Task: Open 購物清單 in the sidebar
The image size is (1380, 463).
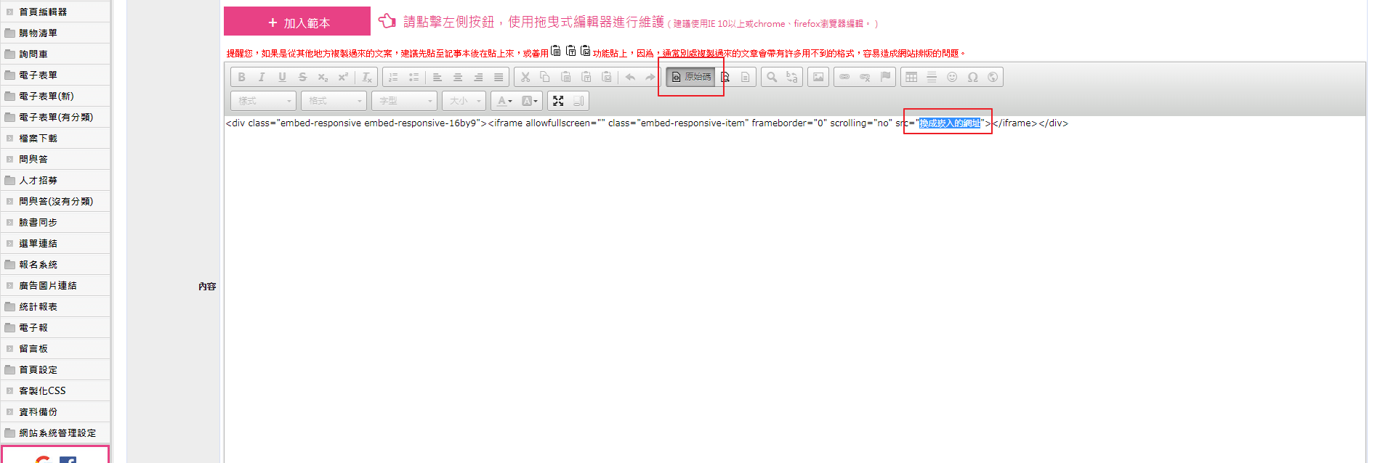Action: click(x=38, y=33)
